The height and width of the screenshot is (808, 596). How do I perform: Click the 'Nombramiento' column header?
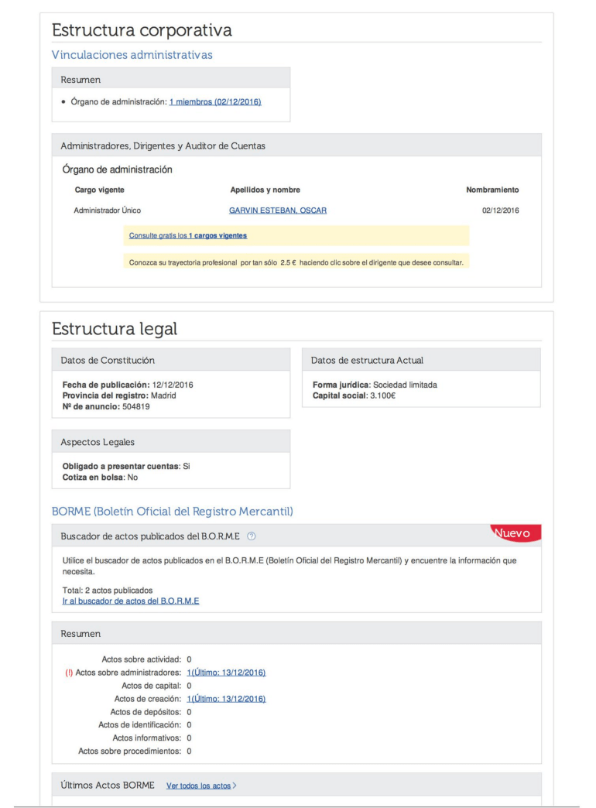tap(492, 190)
